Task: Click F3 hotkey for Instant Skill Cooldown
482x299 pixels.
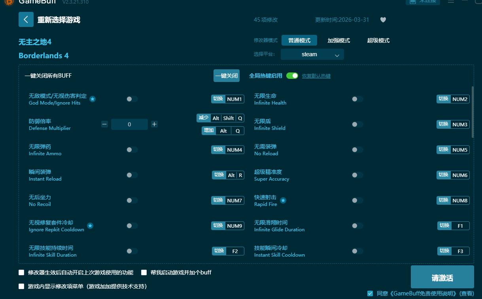Action: coord(454,251)
